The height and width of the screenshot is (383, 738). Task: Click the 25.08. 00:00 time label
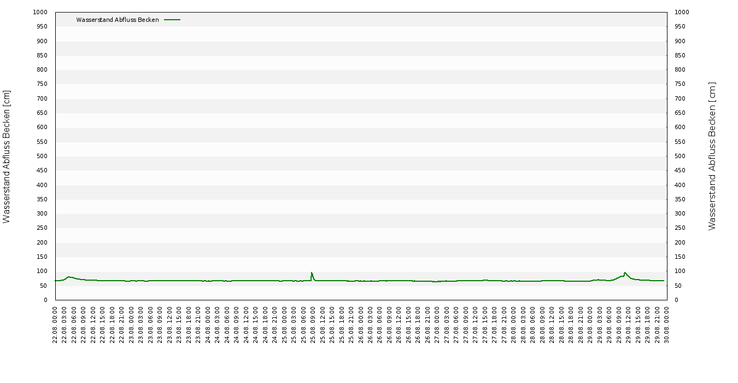click(285, 324)
